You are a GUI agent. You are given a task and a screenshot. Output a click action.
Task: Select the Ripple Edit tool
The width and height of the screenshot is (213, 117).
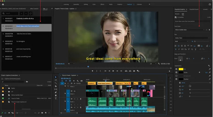[x=56, y=83]
